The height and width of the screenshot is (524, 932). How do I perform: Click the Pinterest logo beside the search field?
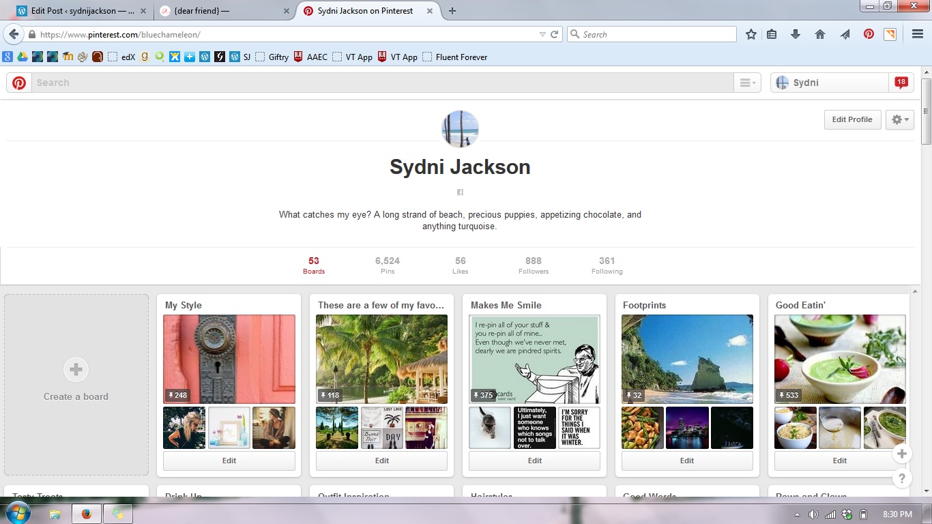[x=19, y=83]
